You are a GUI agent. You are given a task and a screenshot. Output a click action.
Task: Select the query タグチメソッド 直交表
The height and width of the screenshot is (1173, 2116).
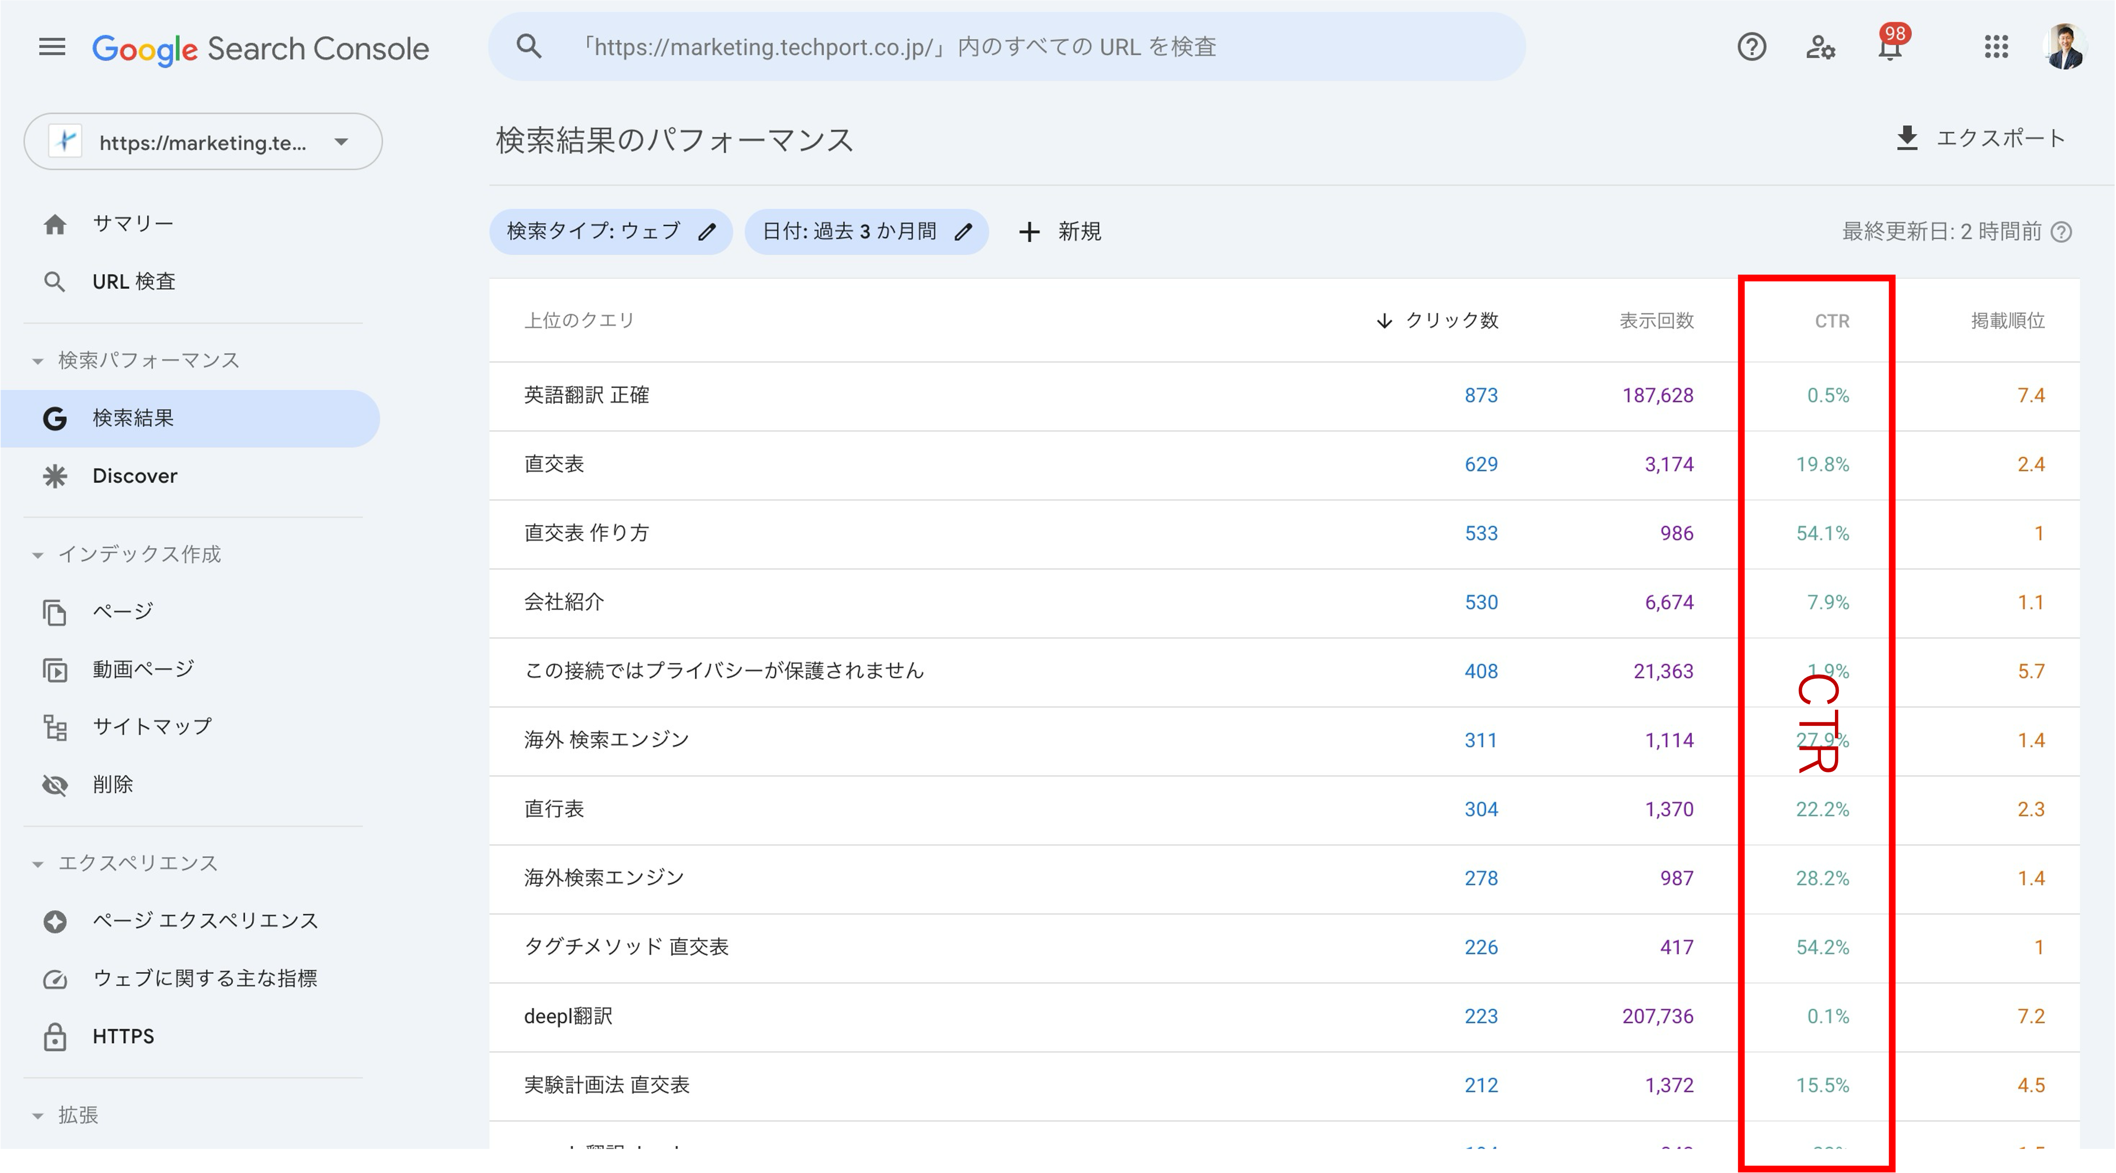[627, 948]
